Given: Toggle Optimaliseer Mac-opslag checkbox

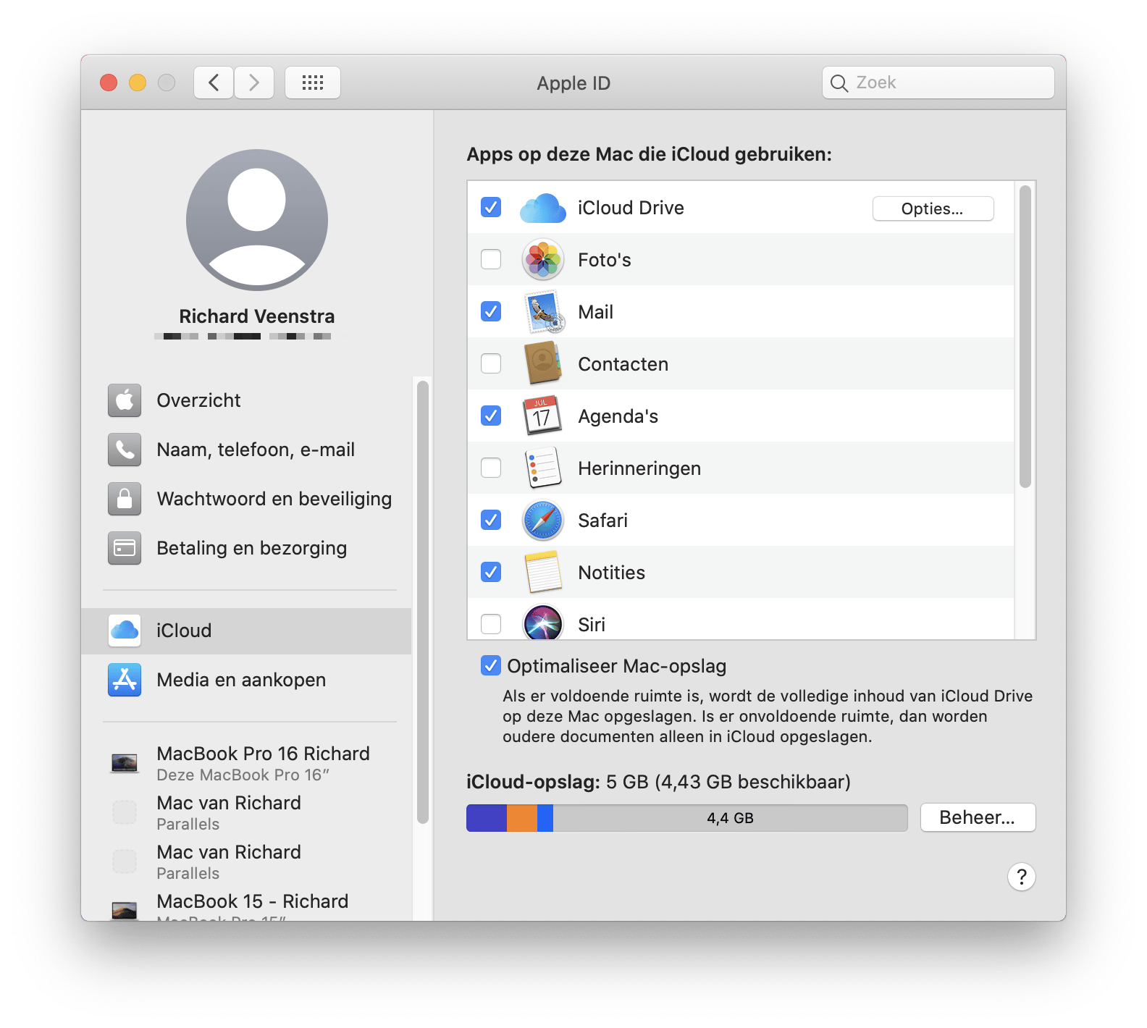Looking at the screenshot, I should pyautogui.click(x=491, y=665).
